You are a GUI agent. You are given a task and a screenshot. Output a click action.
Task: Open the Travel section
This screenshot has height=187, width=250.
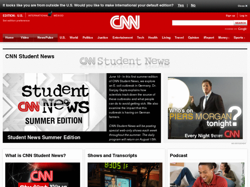[x=179, y=38]
